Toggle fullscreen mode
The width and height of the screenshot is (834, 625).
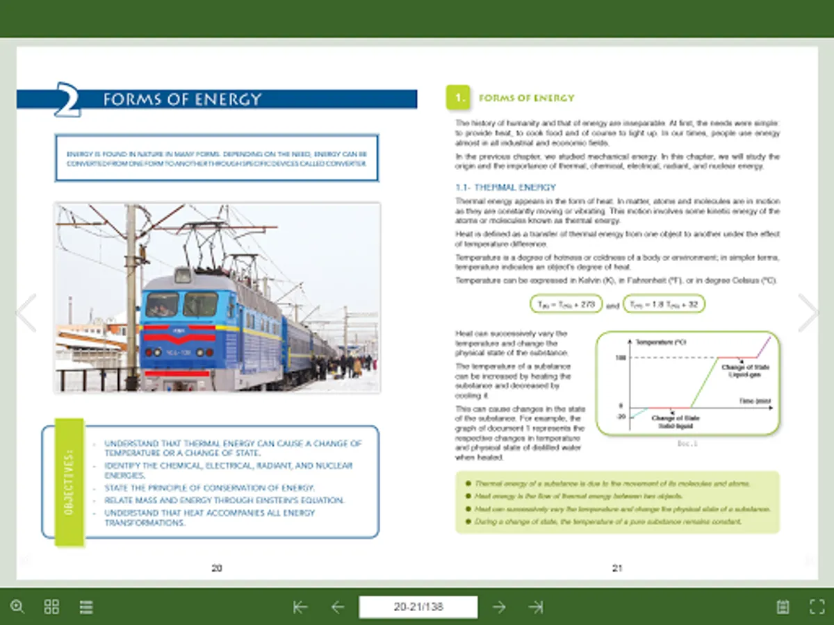817,606
